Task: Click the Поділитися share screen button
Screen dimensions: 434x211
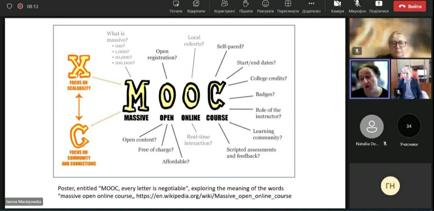Action: 379,7
